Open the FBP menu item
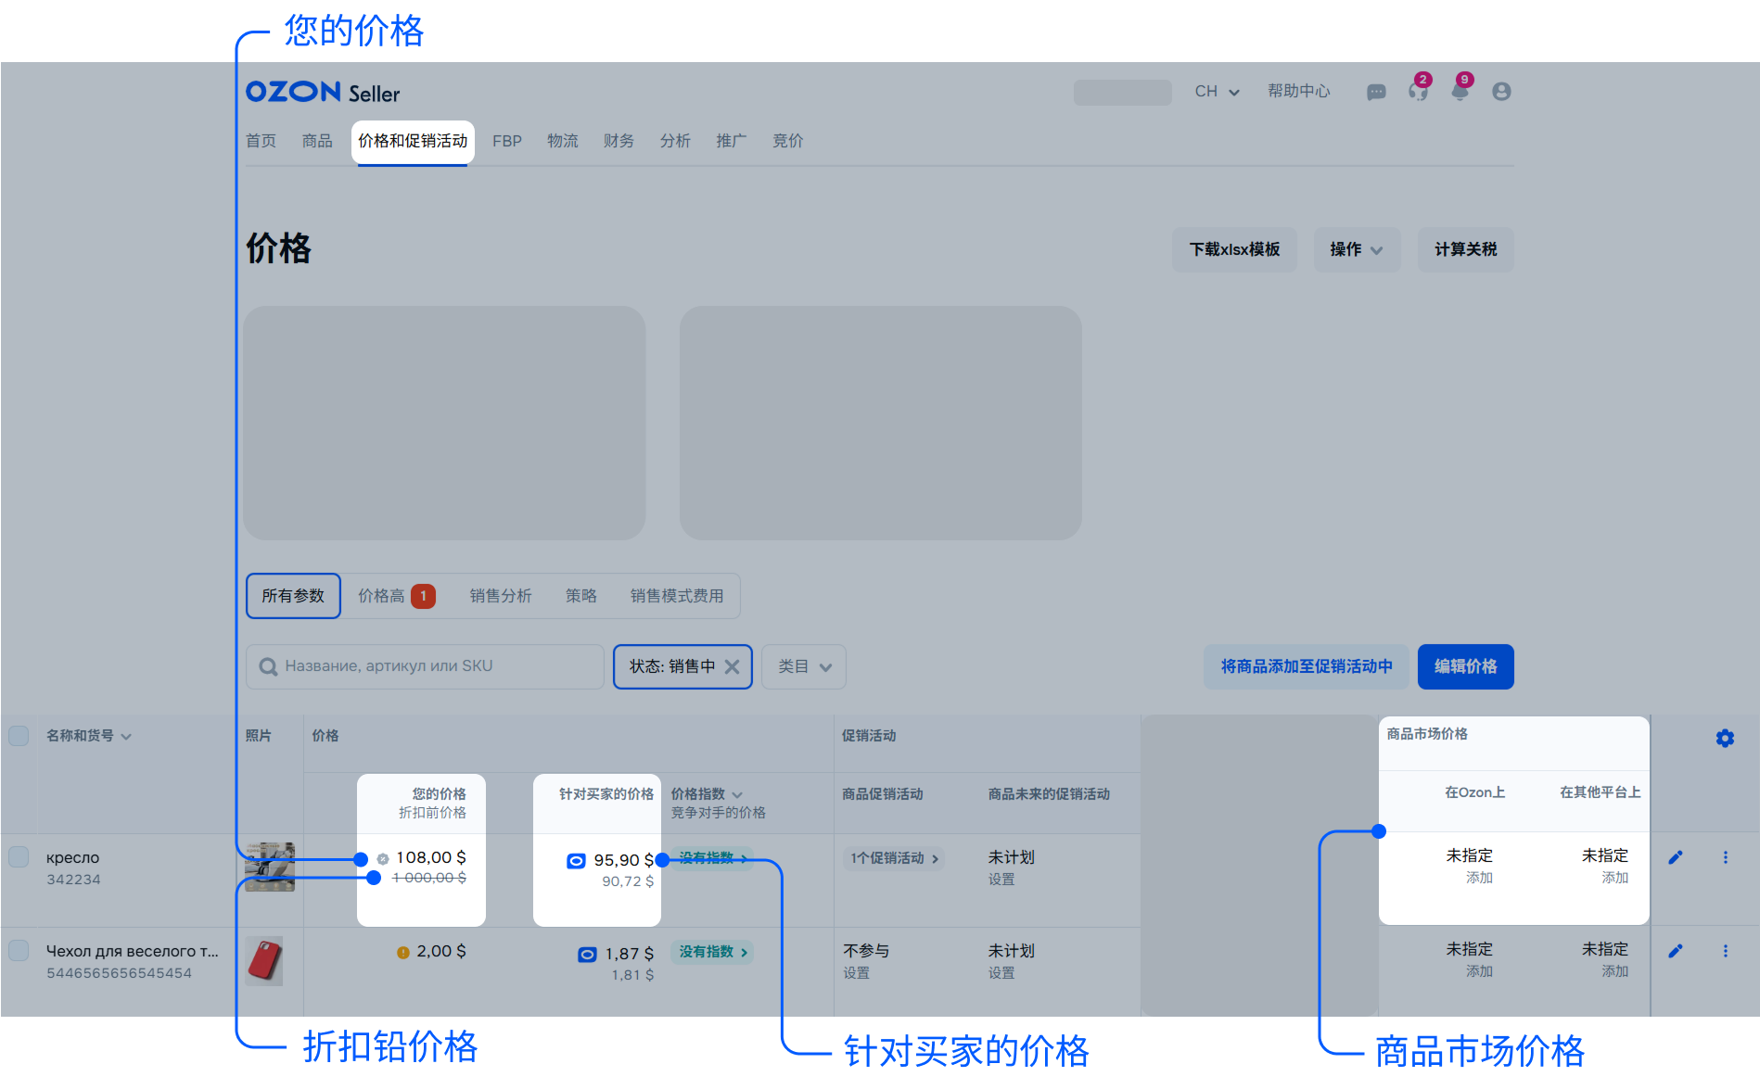The width and height of the screenshot is (1760, 1089). coord(506,141)
